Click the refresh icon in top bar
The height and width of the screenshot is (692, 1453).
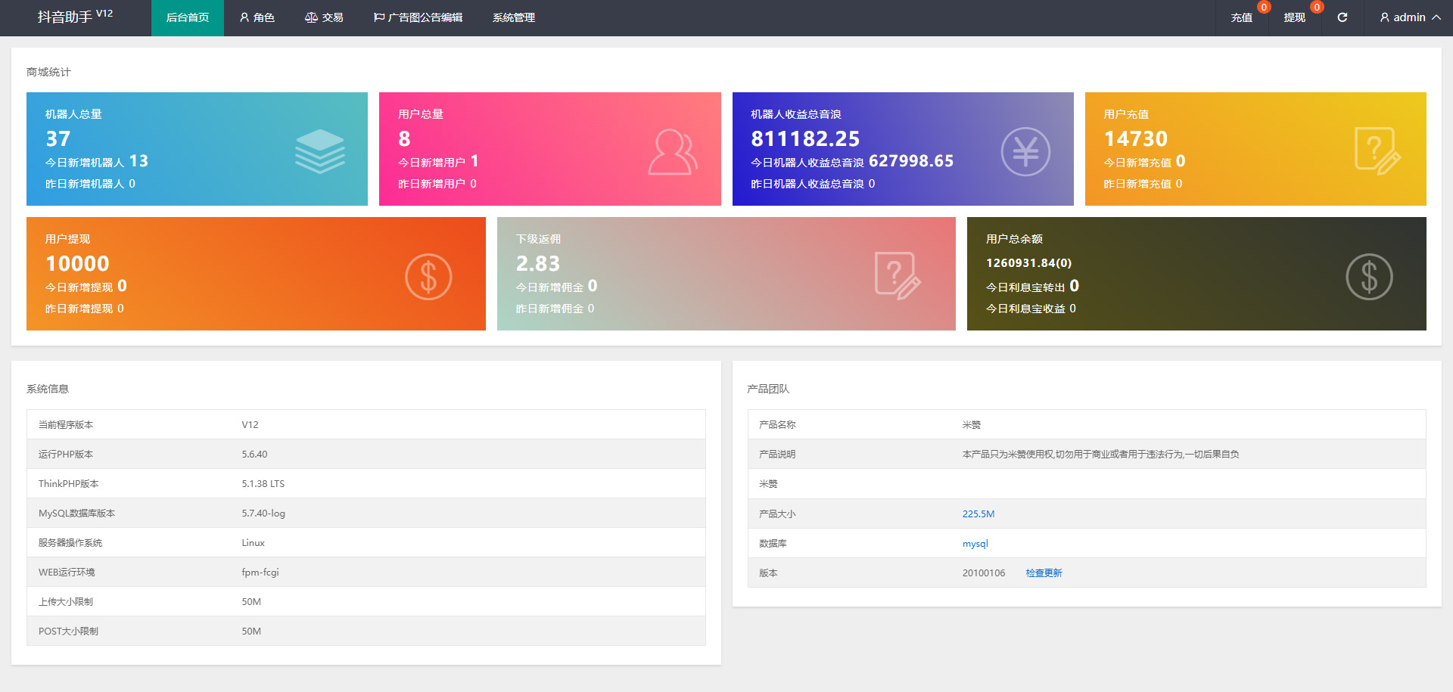click(1342, 17)
